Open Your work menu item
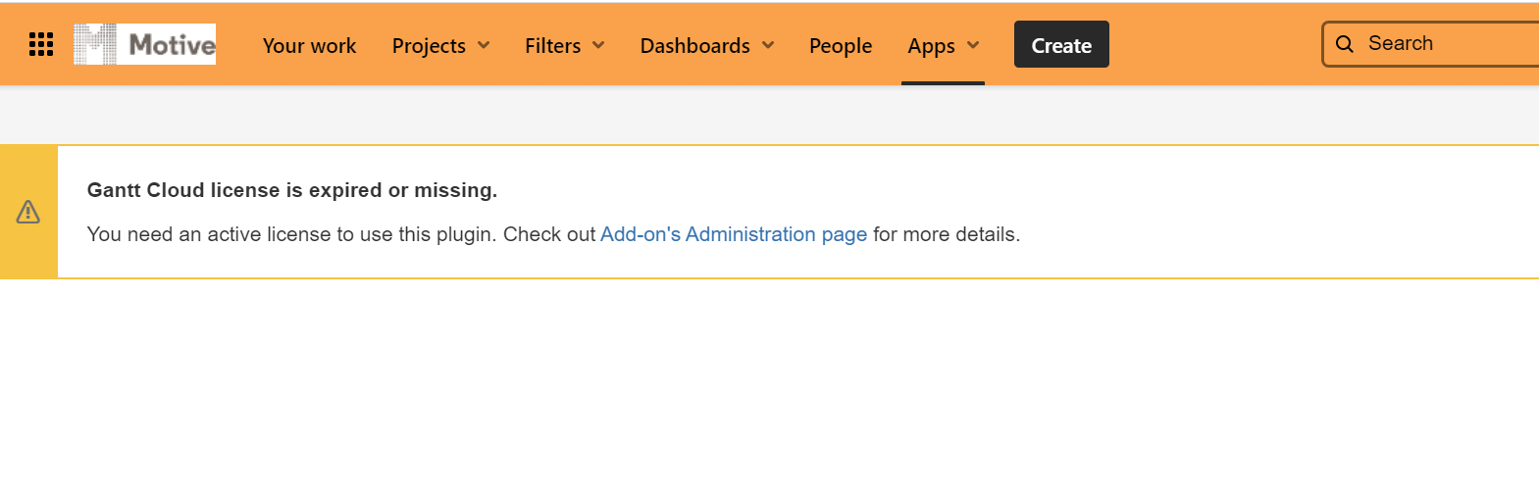The width and height of the screenshot is (1539, 496). (x=309, y=46)
